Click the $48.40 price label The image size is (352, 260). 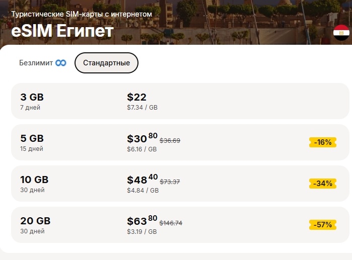point(143,179)
